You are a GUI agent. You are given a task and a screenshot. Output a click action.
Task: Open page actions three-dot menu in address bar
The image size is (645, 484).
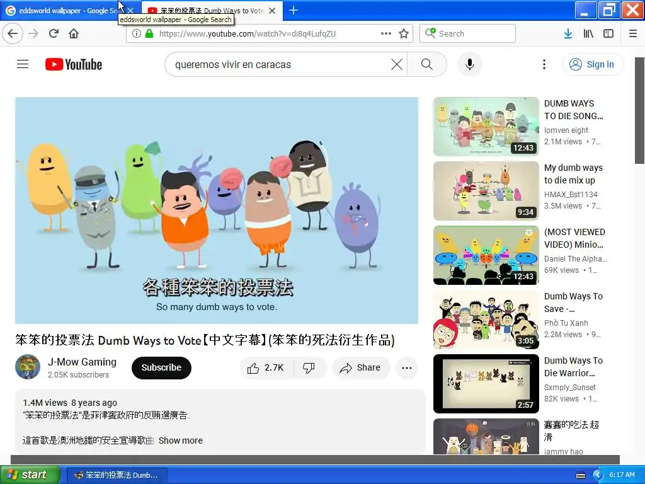click(x=386, y=33)
